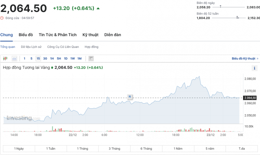This screenshot has height=155, width=260.
Task: Click the green up arrow by price change
Action: (x=98, y=8)
